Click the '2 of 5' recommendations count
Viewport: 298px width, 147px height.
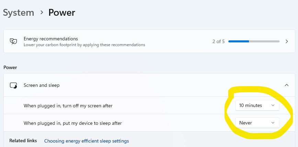219,41
